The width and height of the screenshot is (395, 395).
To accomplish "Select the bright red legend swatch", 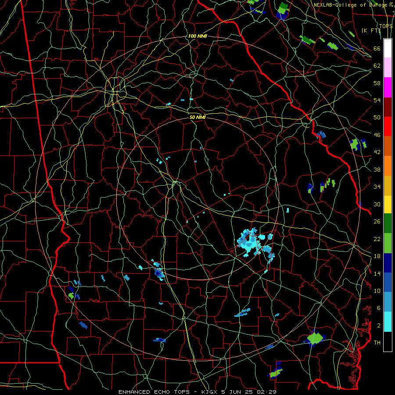I will pos(388,126).
